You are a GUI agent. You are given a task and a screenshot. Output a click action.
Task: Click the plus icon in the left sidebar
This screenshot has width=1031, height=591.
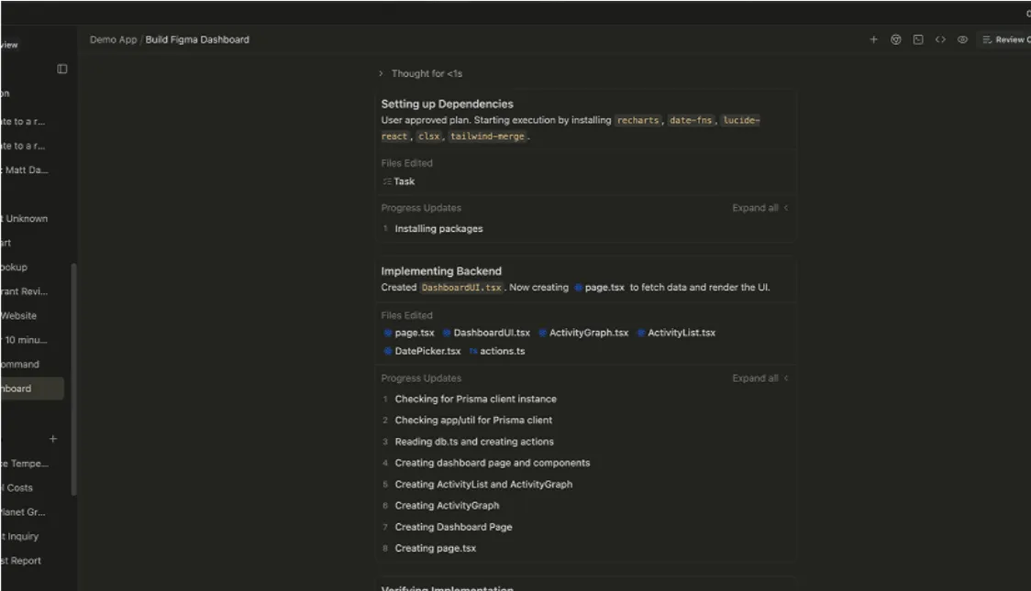(x=52, y=439)
